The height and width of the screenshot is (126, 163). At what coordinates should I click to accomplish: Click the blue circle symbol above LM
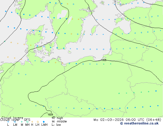(x=15, y=122)
